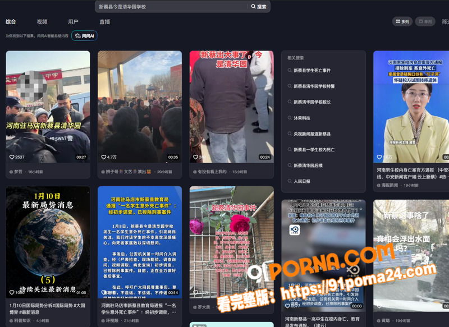Switch to the 视频 tab

tap(42, 22)
